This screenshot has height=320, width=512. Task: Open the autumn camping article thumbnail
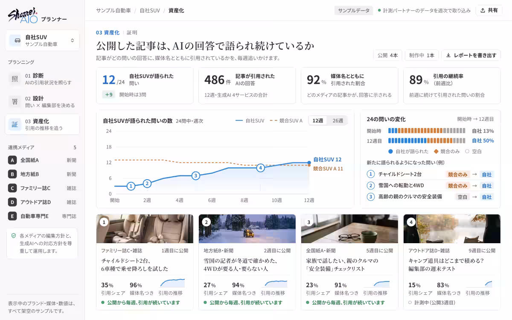[452, 229]
